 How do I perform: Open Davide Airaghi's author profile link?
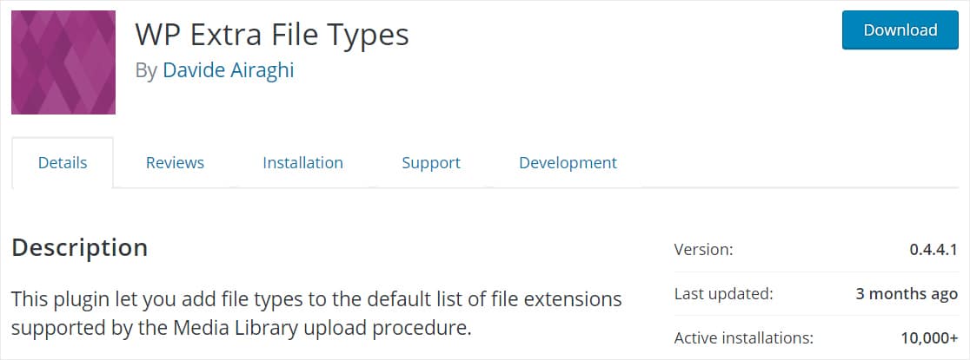(x=229, y=70)
